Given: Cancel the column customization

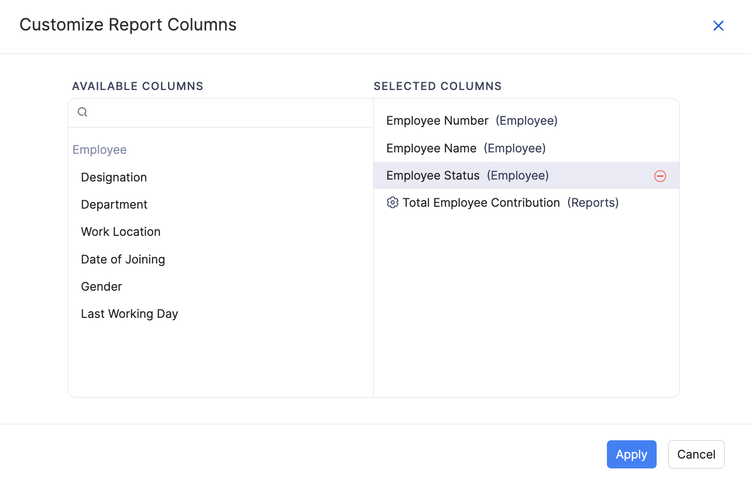Looking at the screenshot, I should point(696,454).
